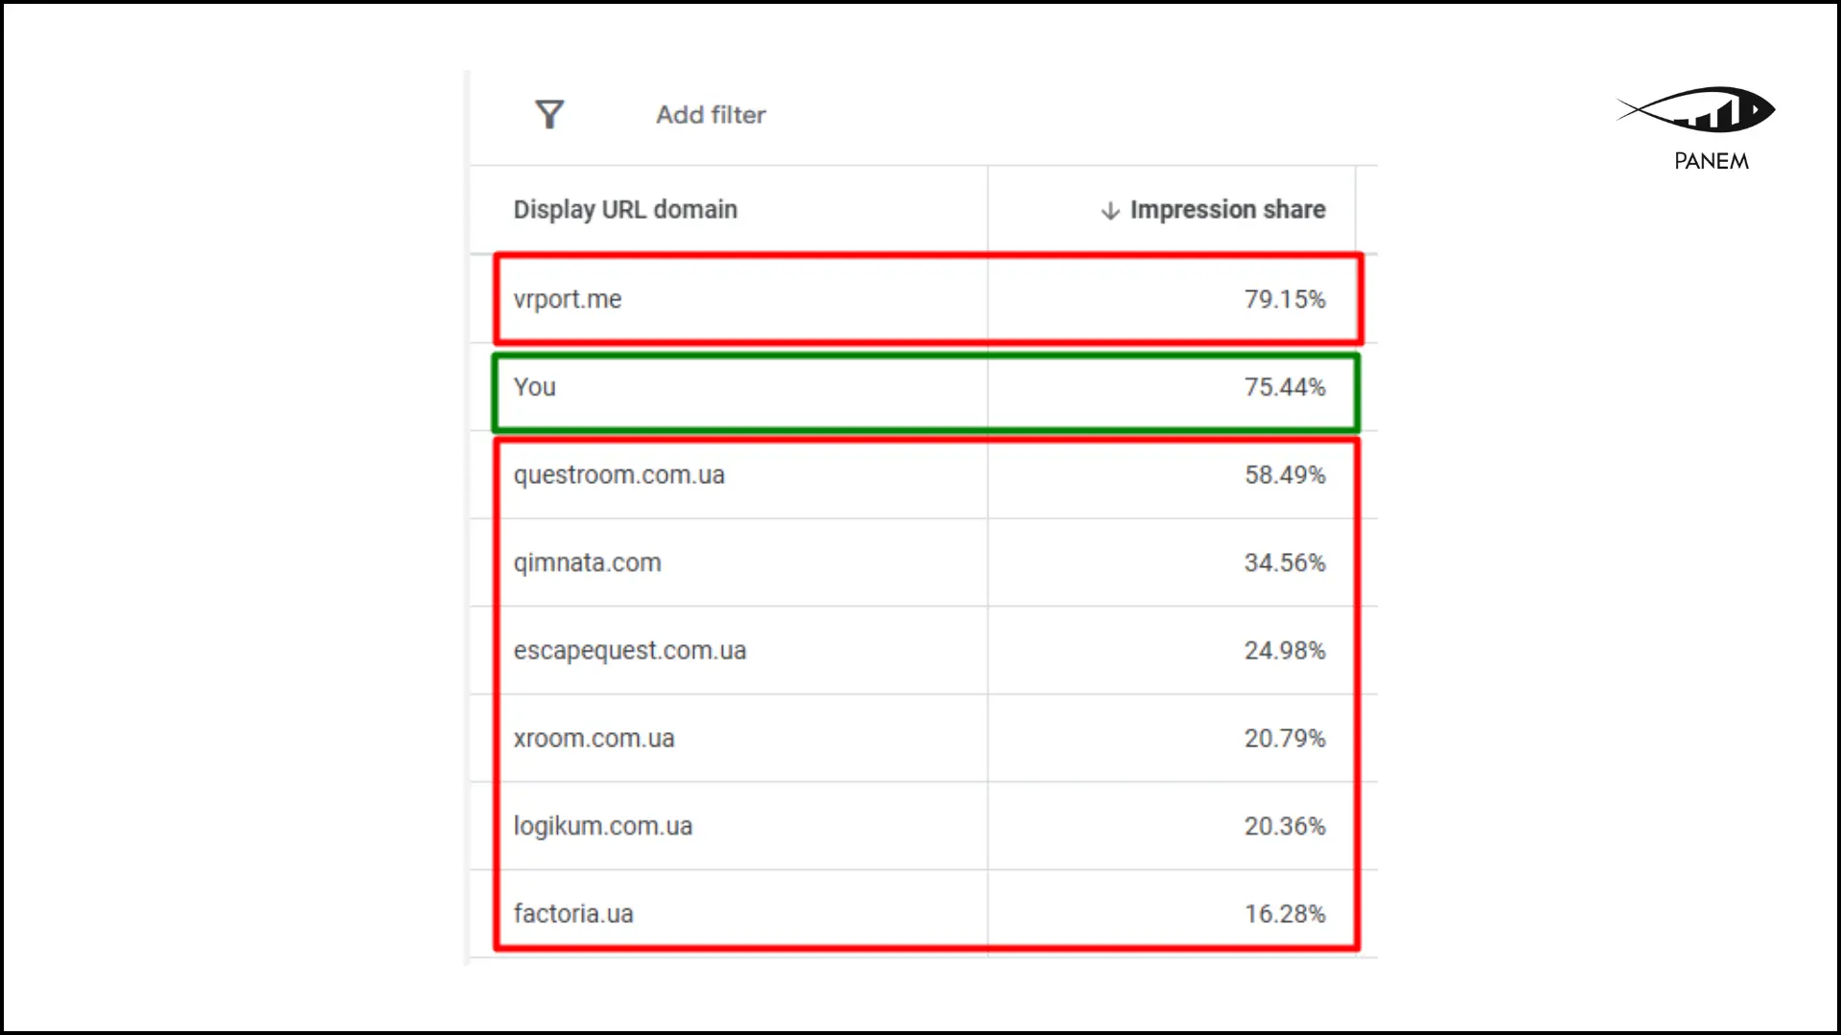This screenshot has width=1841, height=1035.
Task: Click the factoria.ua domain
Action: point(573,914)
